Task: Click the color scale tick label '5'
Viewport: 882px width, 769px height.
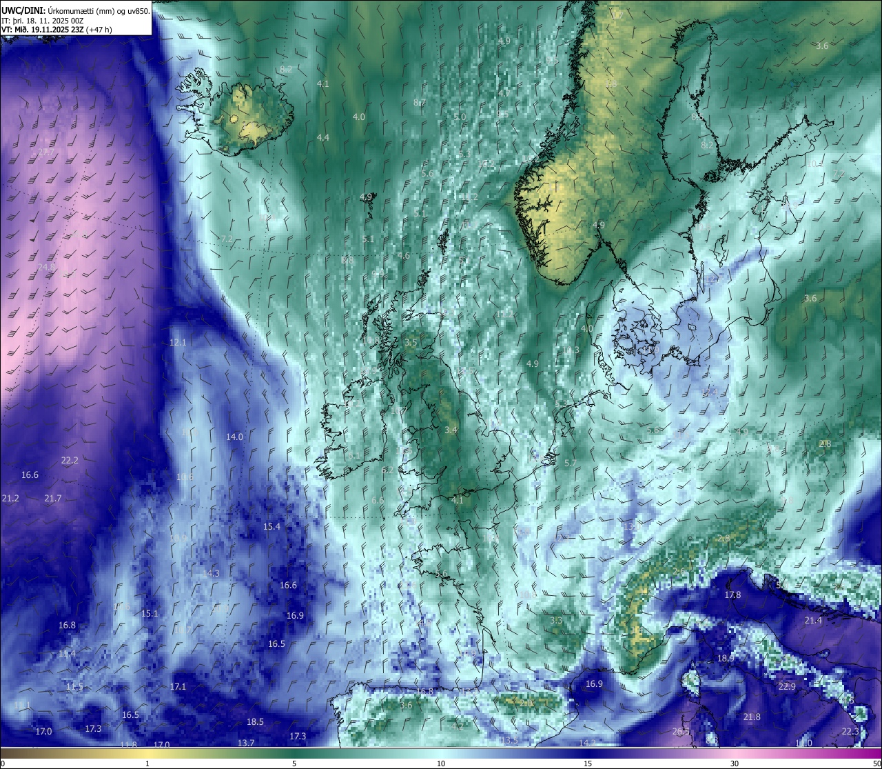Action: pos(294,763)
